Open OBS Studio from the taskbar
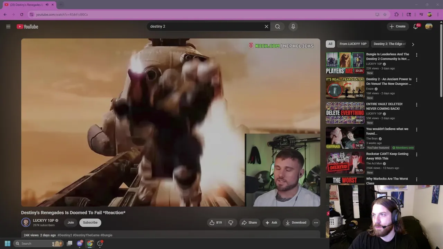Viewport: 443px width, 249px height. point(100,243)
